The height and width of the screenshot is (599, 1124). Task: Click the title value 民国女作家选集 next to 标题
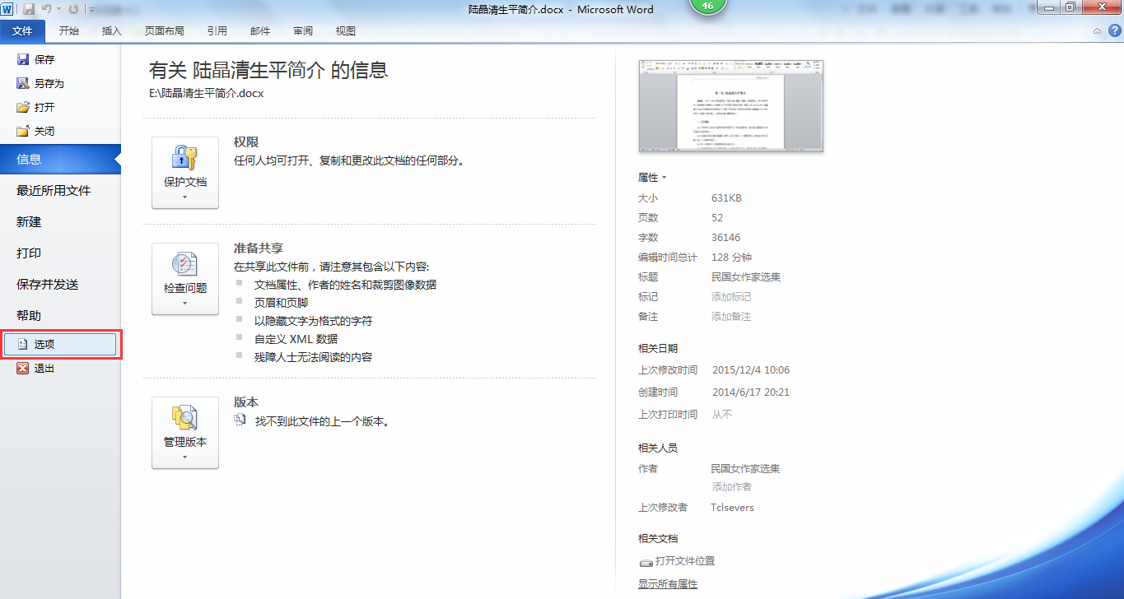point(746,277)
